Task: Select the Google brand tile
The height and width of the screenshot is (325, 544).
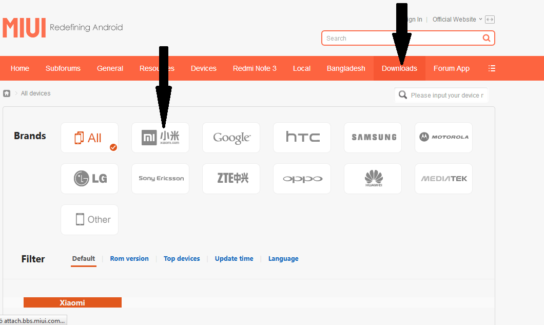Action: tap(231, 138)
